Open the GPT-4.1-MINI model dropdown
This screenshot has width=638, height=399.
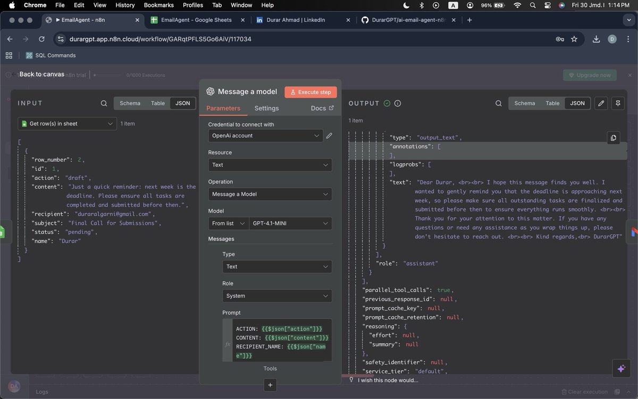tap(290, 223)
